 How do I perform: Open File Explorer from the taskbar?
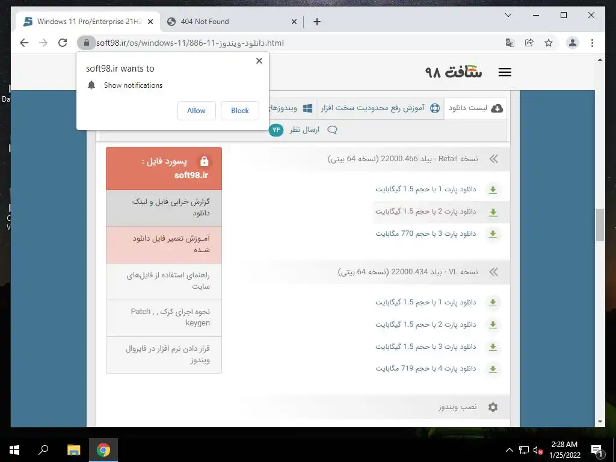[x=73, y=450]
